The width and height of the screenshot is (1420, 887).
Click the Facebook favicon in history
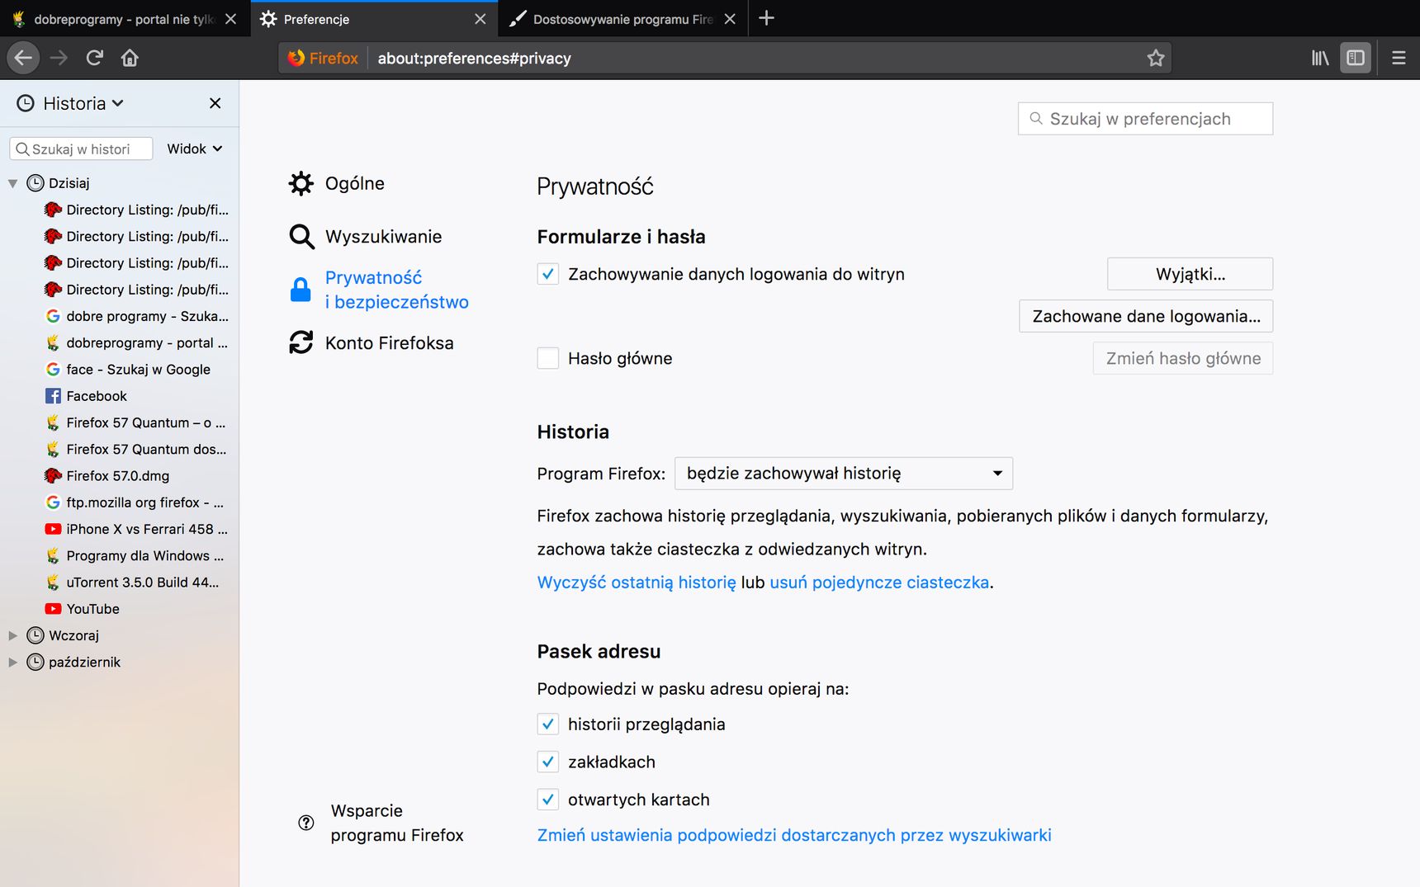[53, 396]
